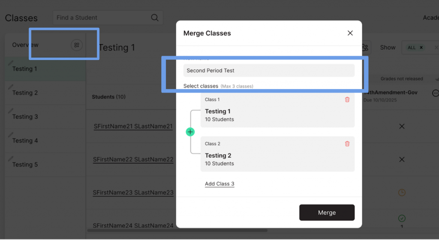Viewport: 439px width, 240px height.
Task: Click the Students (10) header
Action: point(108,97)
